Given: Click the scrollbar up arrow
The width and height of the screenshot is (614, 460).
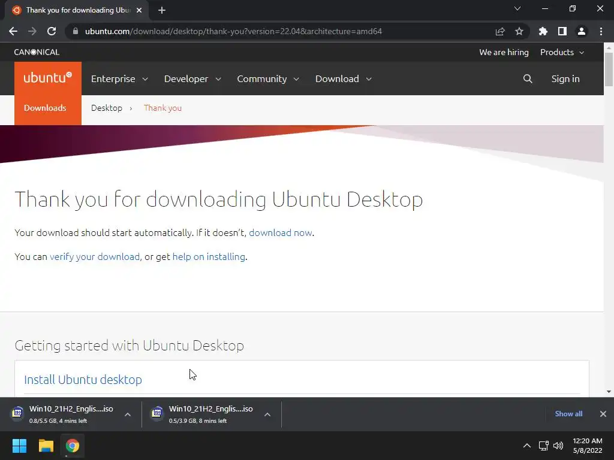Looking at the screenshot, I should pos(609,47).
